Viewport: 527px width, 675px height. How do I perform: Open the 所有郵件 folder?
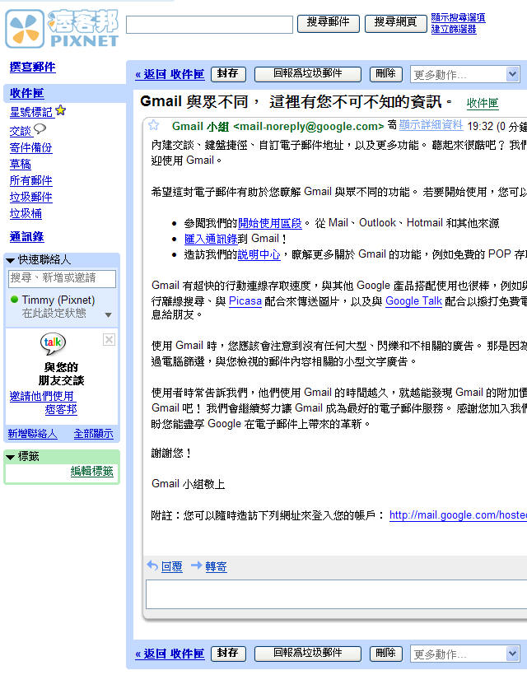(30, 180)
